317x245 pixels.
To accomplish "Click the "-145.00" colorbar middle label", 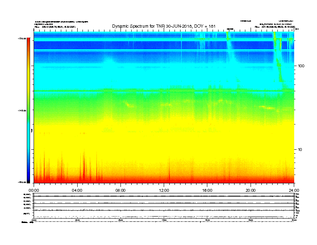I will coord(22,110).
